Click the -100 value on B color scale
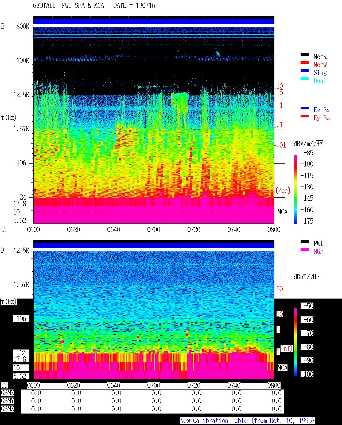Viewport: 342px width, 425px height. pyautogui.click(x=307, y=374)
